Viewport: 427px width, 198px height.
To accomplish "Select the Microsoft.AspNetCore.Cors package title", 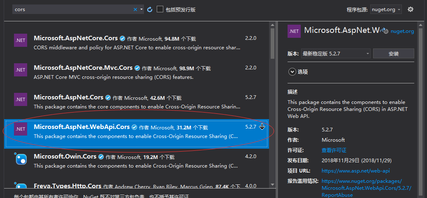I will coord(76,38).
